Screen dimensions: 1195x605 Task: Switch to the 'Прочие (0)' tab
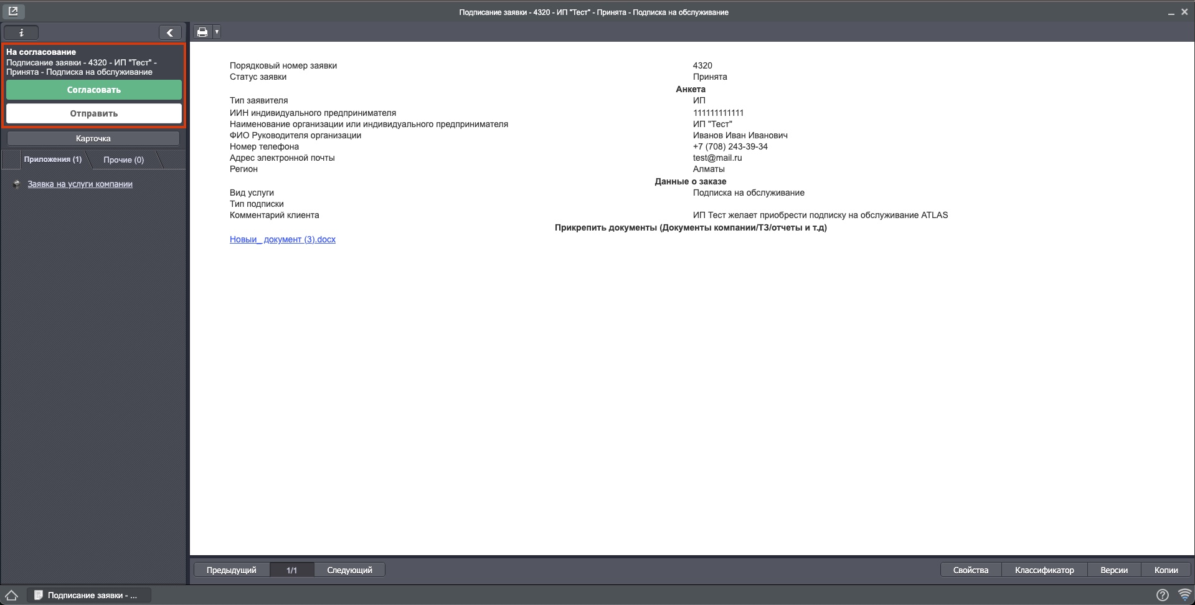point(124,160)
